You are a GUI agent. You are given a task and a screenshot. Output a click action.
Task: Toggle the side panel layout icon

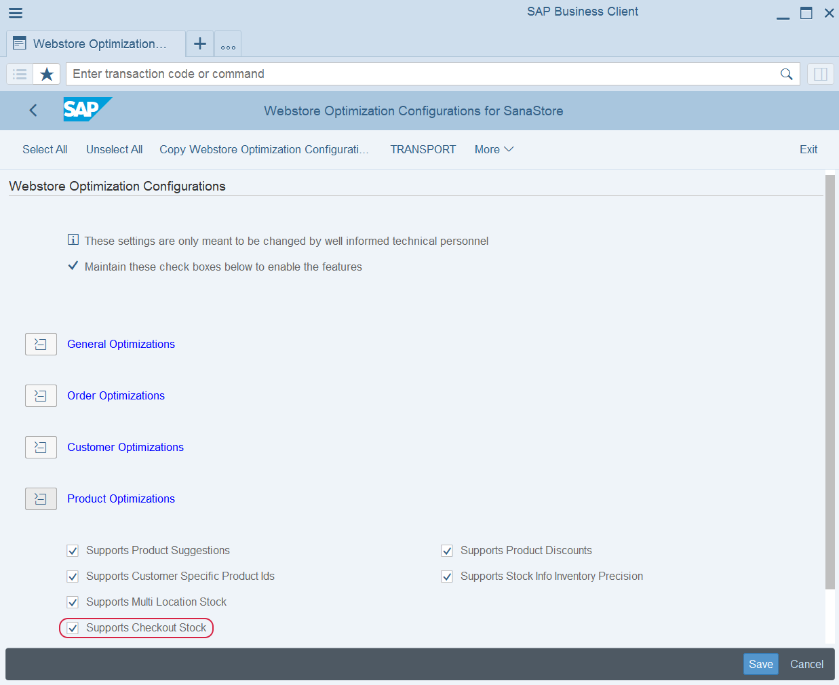pyautogui.click(x=821, y=74)
